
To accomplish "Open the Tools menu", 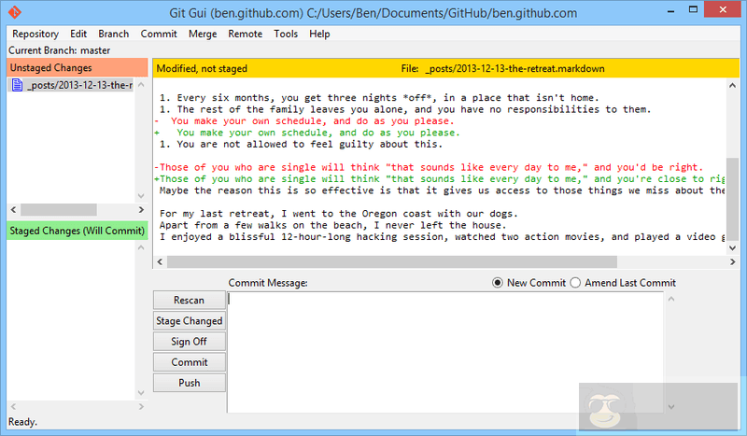I will coord(286,34).
